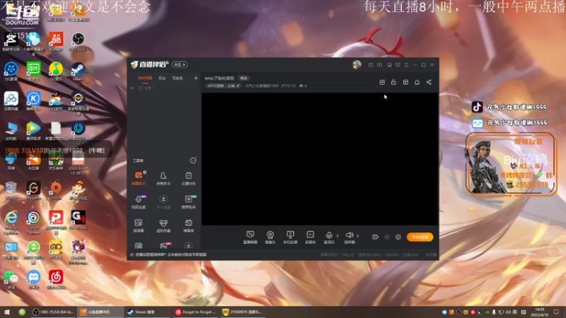566x318 pixels.
Task: Add a multimedia source
Action: pos(311,237)
